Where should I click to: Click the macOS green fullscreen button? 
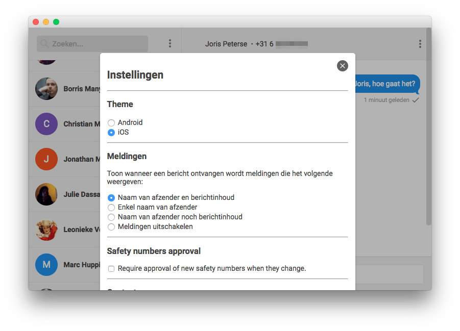[56, 22]
